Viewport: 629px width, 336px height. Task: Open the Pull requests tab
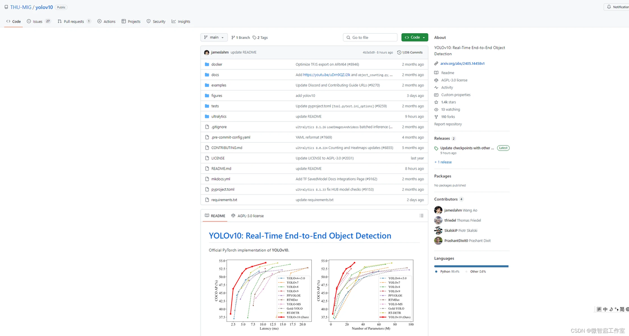click(x=74, y=21)
